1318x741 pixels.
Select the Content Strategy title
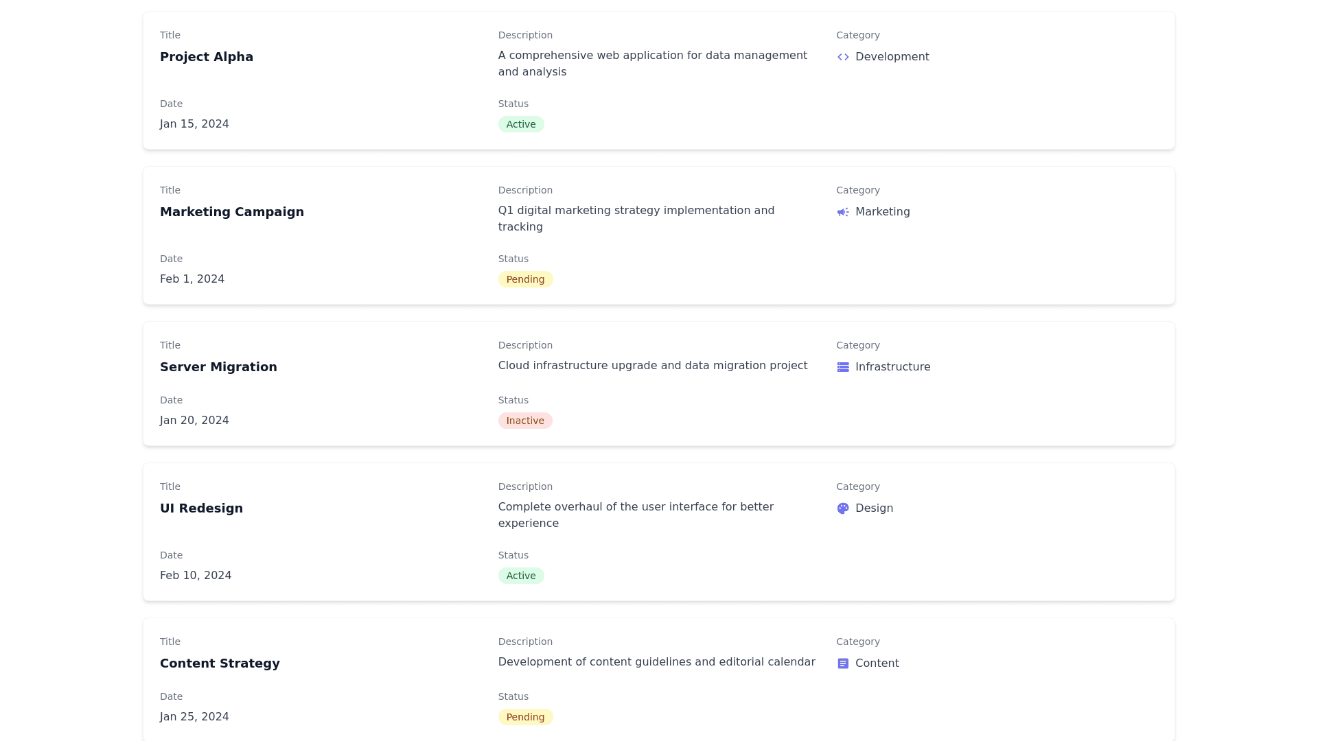coord(220,663)
